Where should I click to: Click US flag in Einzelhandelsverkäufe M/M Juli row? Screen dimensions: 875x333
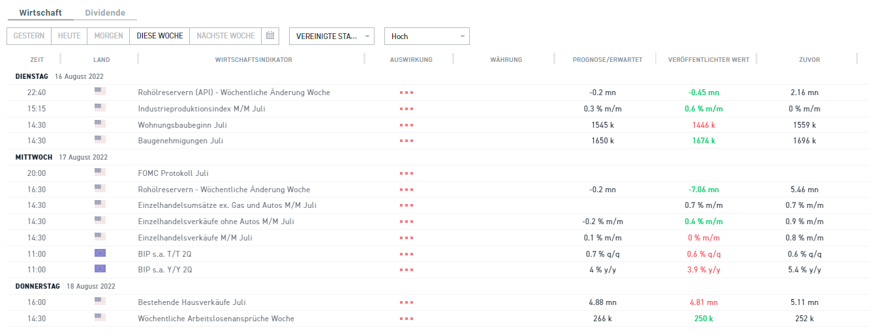(x=100, y=237)
